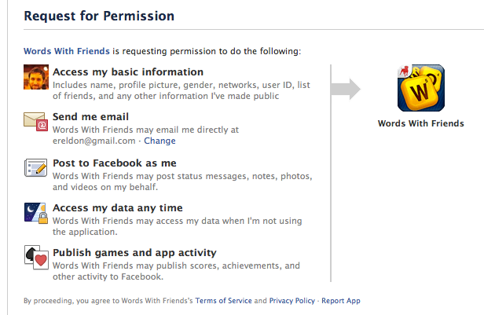
Task: Open the Terms of Service link
Action: pos(224,301)
